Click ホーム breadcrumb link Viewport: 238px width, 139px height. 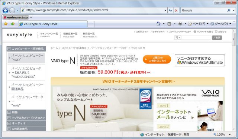coord(54,48)
